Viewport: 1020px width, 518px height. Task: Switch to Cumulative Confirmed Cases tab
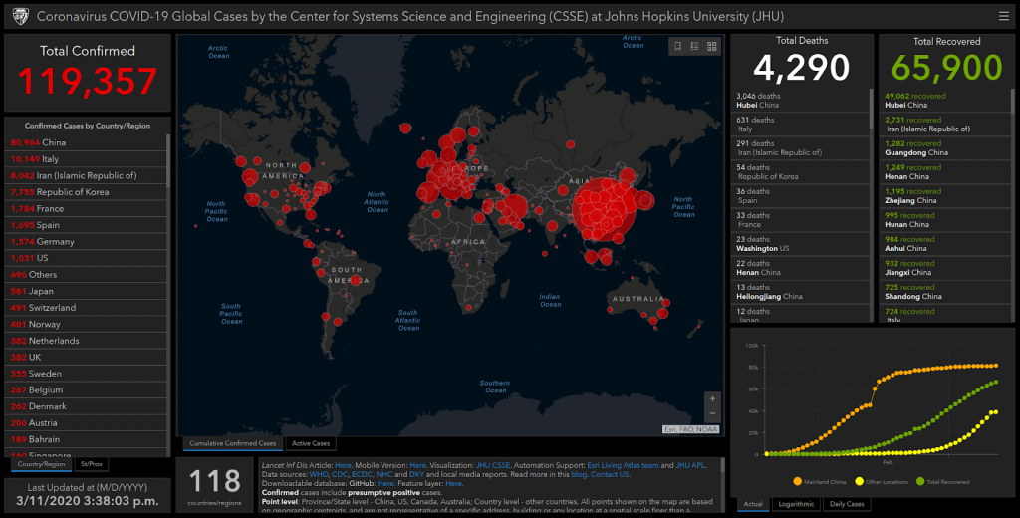pyautogui.click(x=233, y=444)
